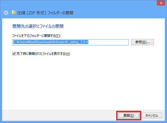This screenshot has width=167, height=123.
Task: Click the back arrow button
Action: pyautogui.click(x=6, y=13)
